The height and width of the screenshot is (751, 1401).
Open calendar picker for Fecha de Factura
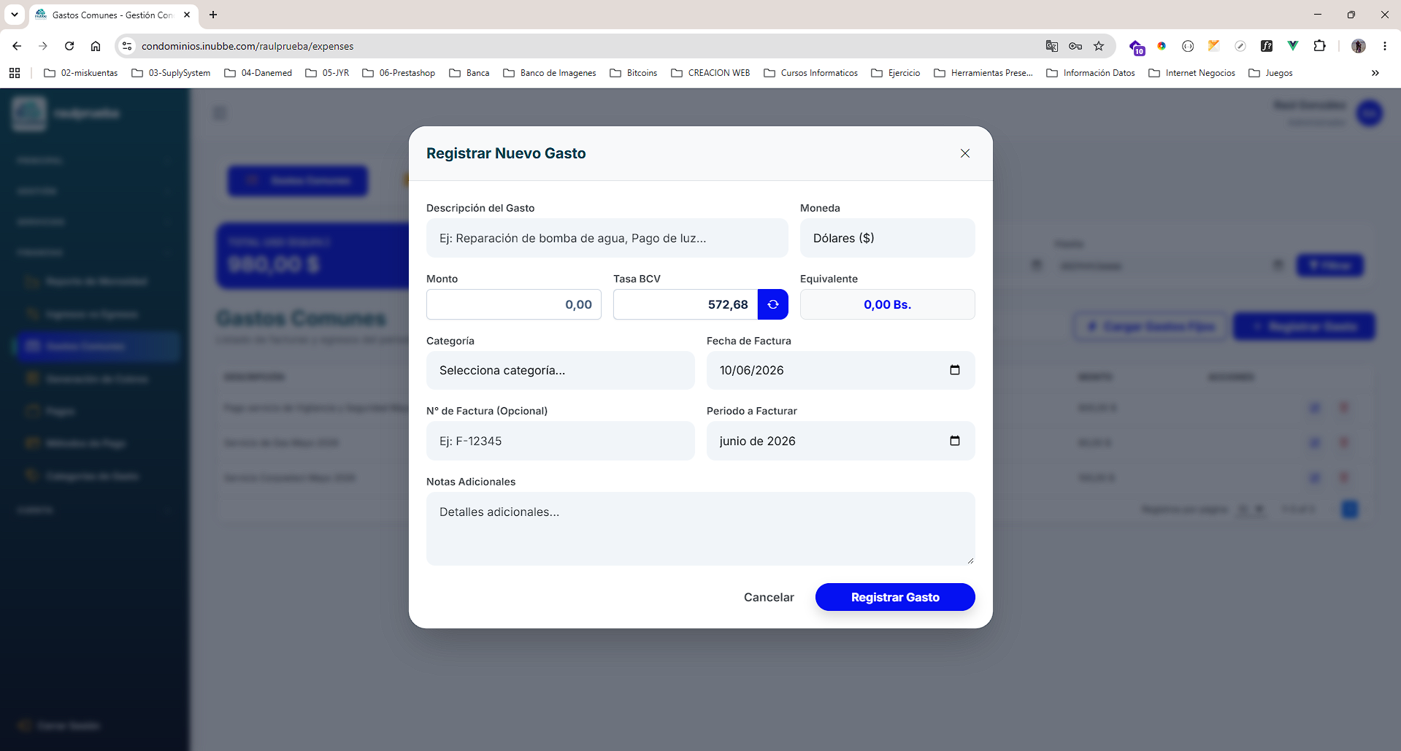pos(954,370)
